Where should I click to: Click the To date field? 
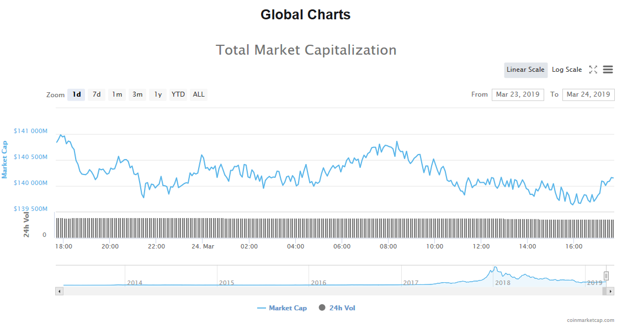588,94
